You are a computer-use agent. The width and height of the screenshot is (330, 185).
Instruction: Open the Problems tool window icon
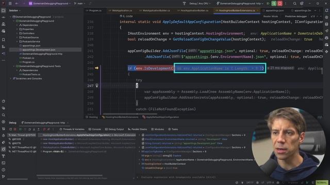4,170
